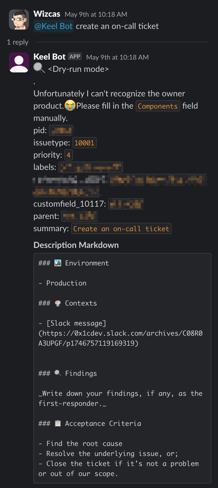Click the Acceptance Criteria clipboard emoji

[x=58, y=423]
